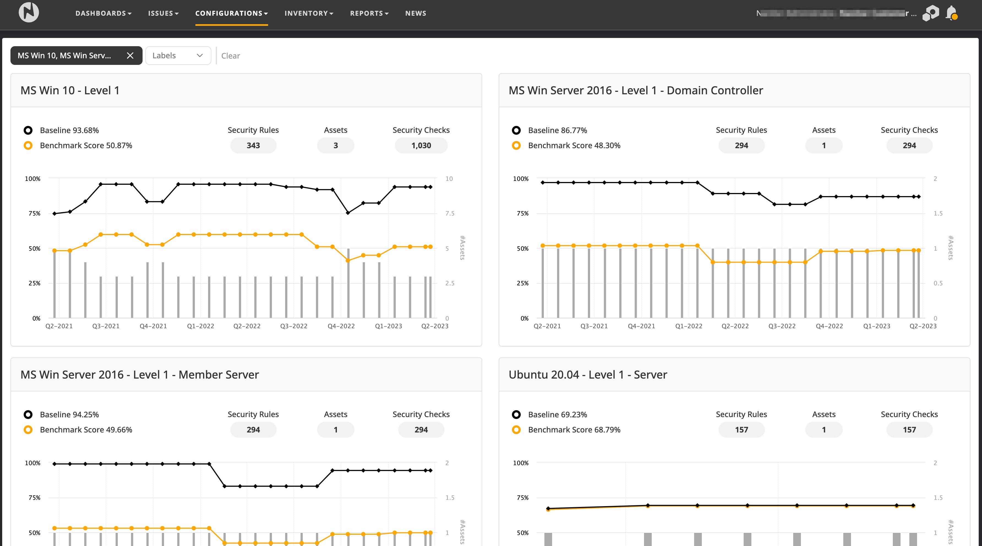Remove the MS Win 10 filter chip
Screen dimensions: 982x546
click(x=130, y=56)
